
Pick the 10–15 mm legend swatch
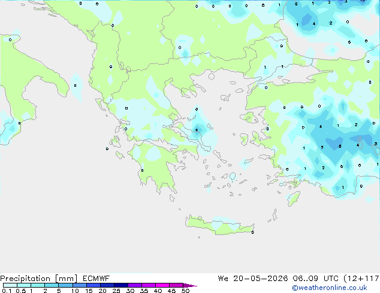79,285
